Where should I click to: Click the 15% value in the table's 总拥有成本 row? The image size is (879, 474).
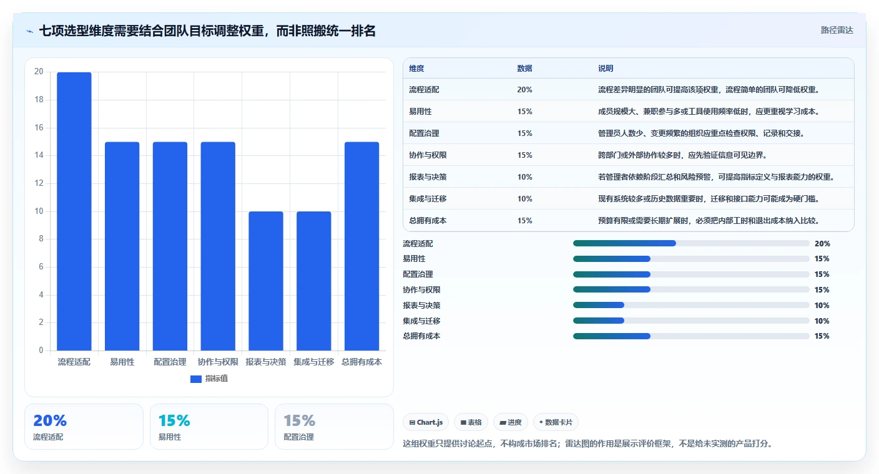point(525,221)
